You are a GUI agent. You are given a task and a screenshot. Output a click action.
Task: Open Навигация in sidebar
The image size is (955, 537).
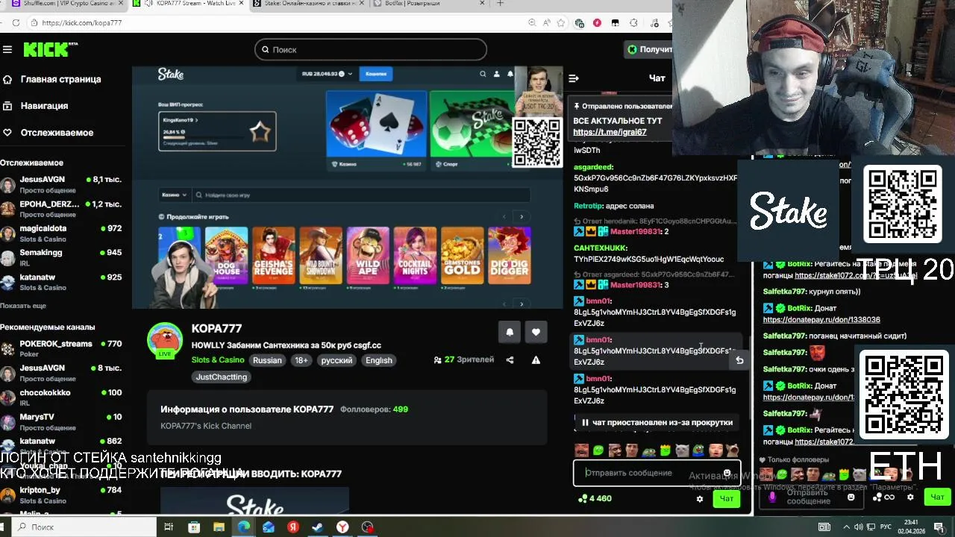[x=36, y=106]
